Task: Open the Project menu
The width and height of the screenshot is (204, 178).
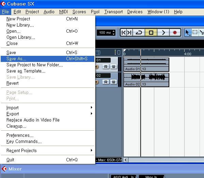Action: click(x=32, y=12)
